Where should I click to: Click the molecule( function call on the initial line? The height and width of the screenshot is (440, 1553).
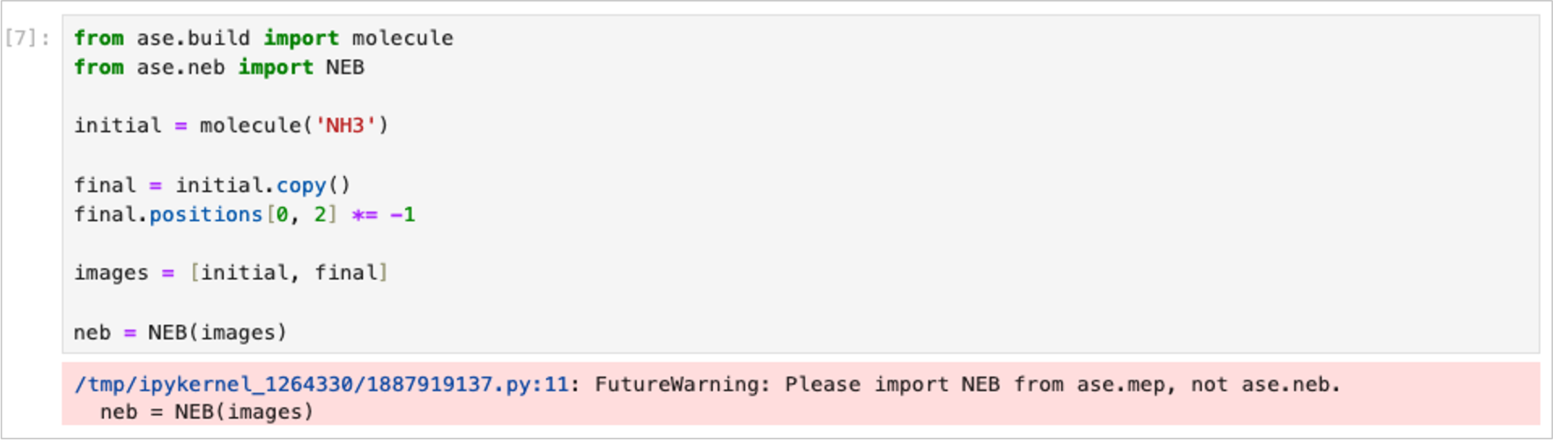[x=251, y=125]
